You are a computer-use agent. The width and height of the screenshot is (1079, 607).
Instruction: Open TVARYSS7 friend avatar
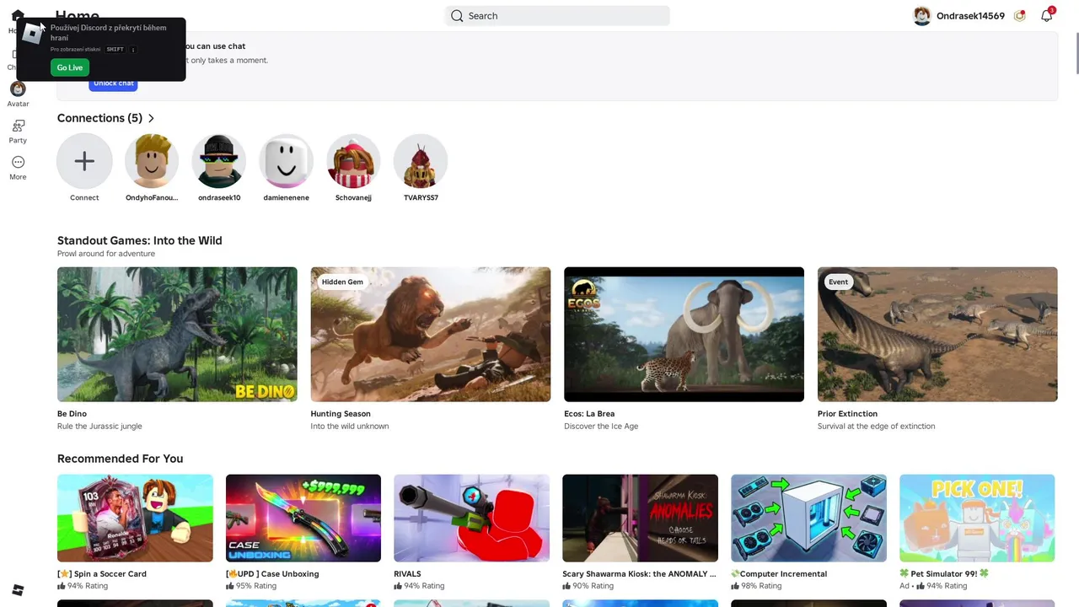click(x=421, y=161)
